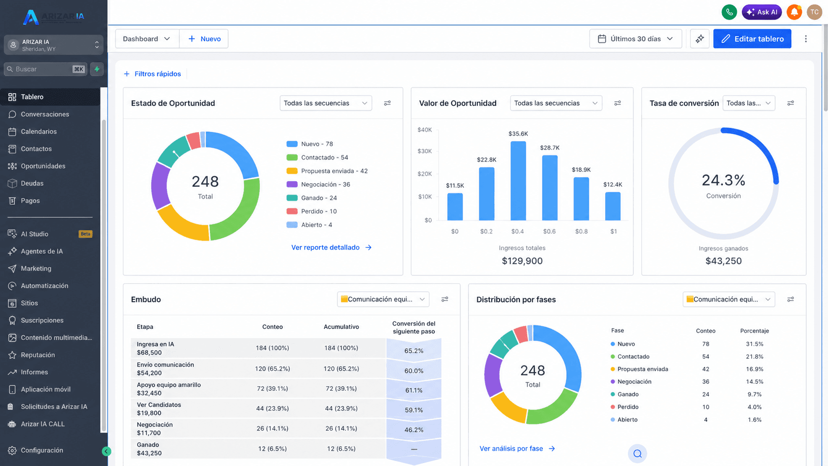828x466 pixels.
Task: Open settings for Tasa de conversión widget
Action: click(x=790, y=103)
